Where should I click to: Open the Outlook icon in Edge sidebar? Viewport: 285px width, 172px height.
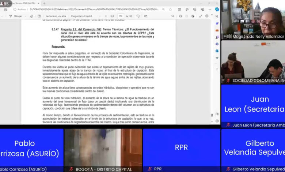[x=217, y=51]
